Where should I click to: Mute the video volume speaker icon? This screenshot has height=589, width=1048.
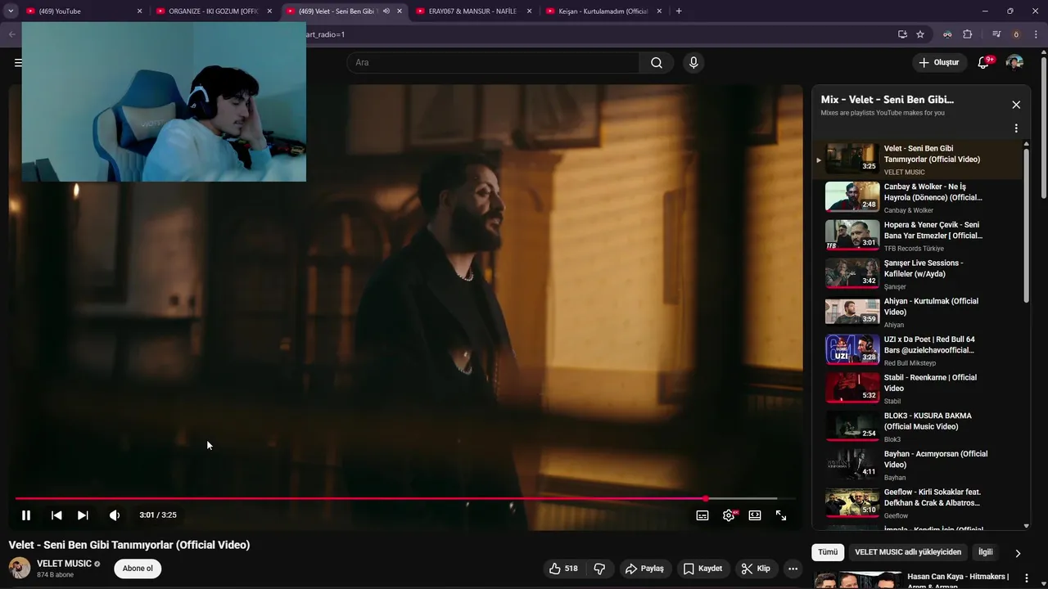(x=115, y=515)
